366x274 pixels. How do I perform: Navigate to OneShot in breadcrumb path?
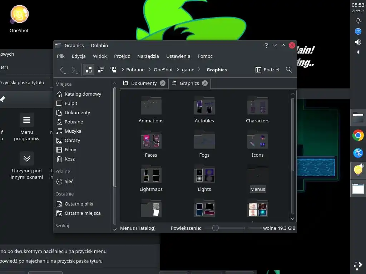click(x=163, y=70)
